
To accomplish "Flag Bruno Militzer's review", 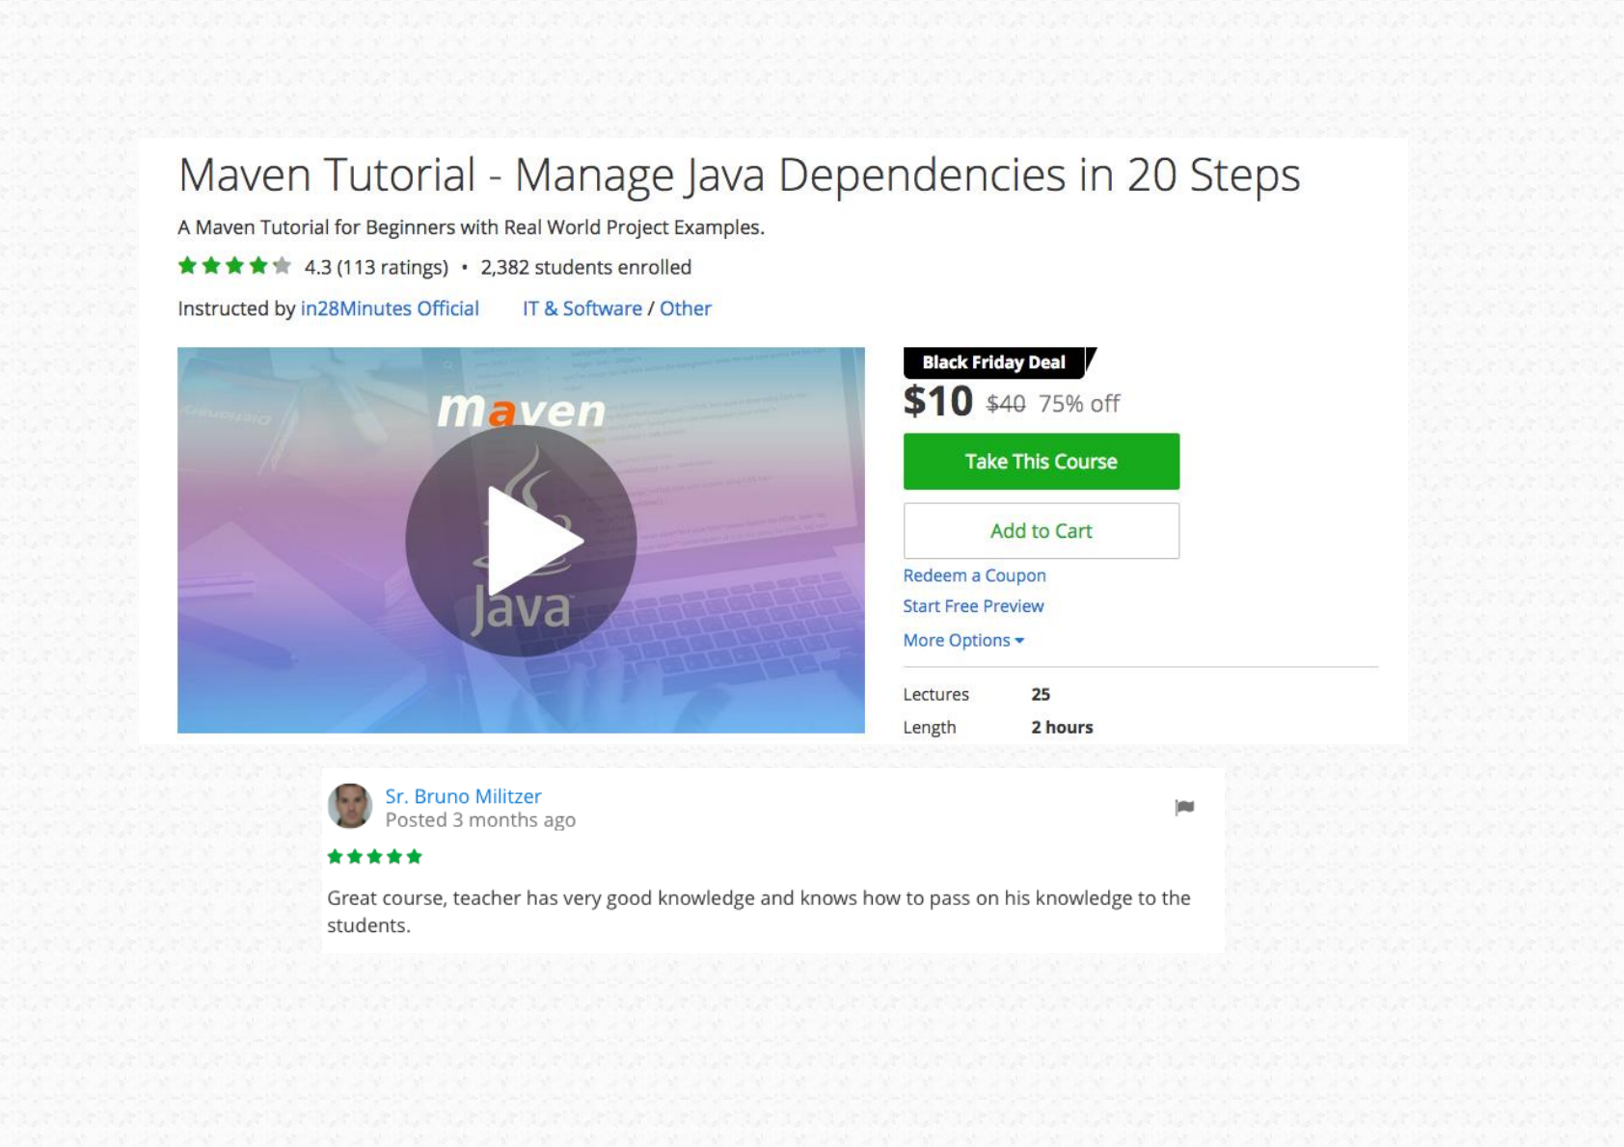I will [1184, 808].
